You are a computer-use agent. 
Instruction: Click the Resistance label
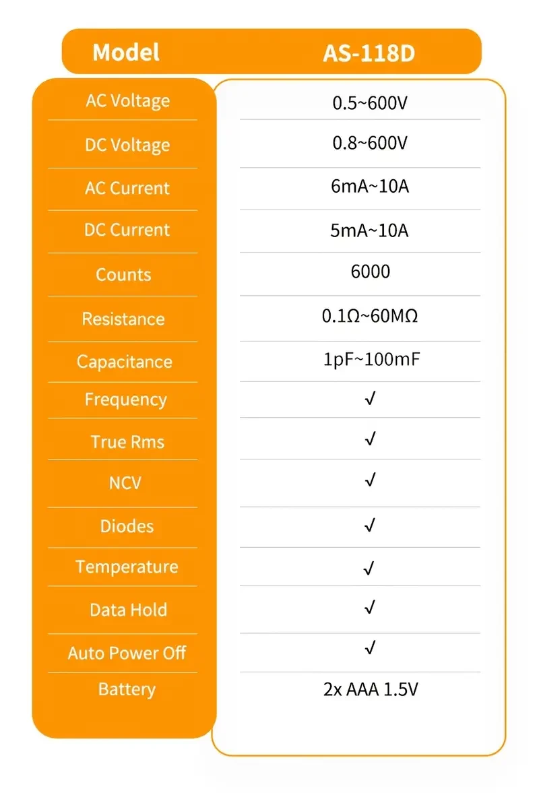tap(123, 319)
